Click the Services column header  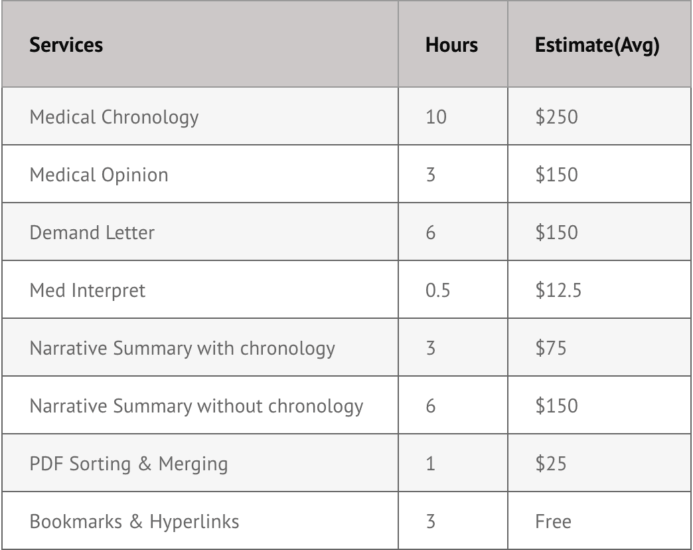click(66, 45)
